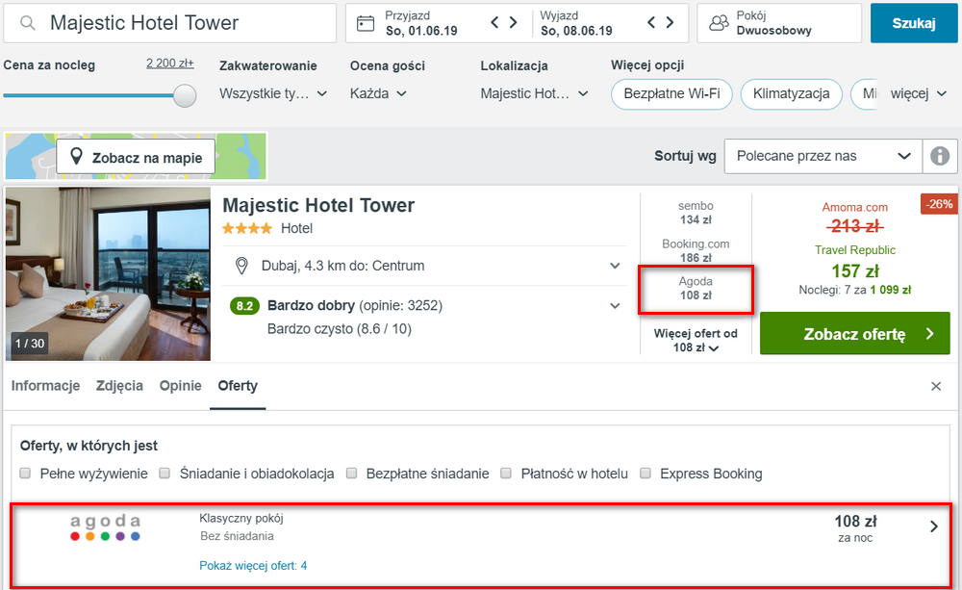Expand the Bardzo dobry reviews chevron

[615, 306]
